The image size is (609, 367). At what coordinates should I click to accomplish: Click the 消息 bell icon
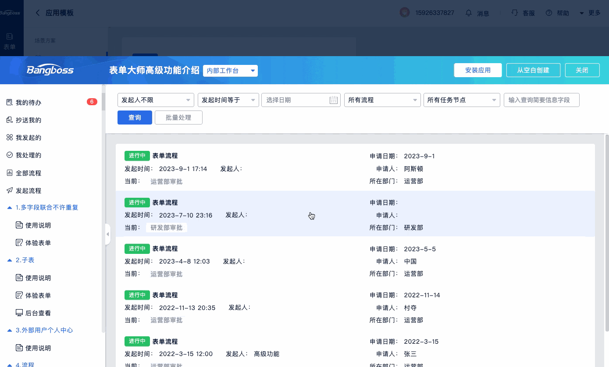tap(469, 13)
